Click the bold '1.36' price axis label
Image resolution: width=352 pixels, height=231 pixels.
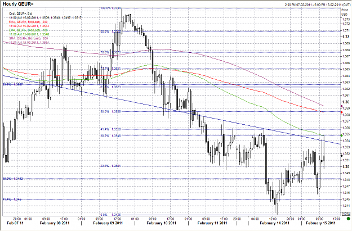pyautogui.click(x=346, y=102)
